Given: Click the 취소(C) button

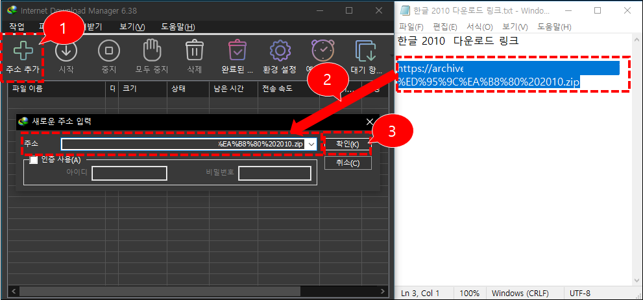Looking at the screenshot, I should point(348,163).
